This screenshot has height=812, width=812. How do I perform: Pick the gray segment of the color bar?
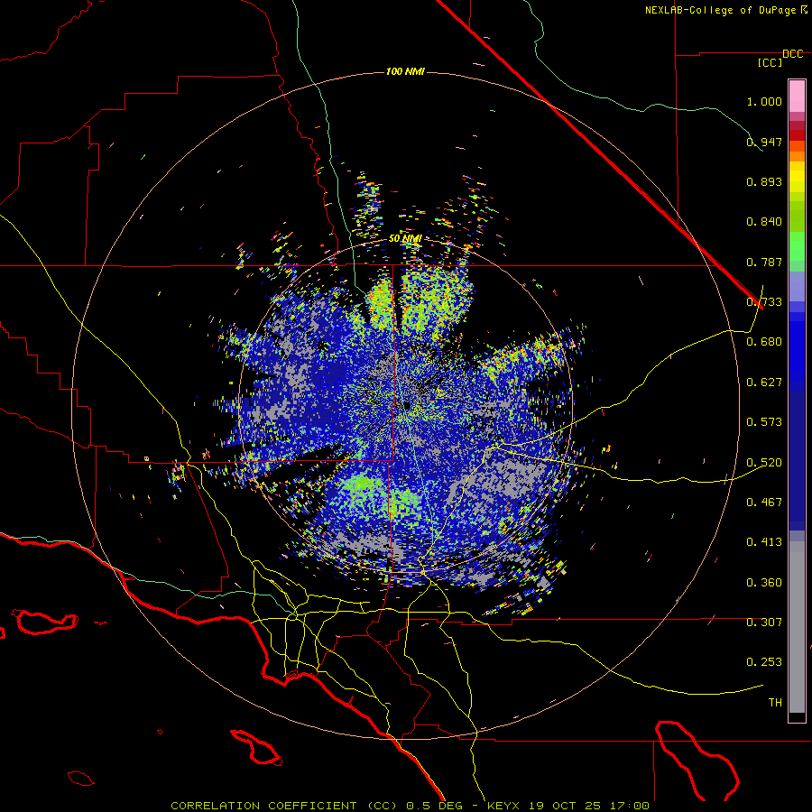point(797,627)
